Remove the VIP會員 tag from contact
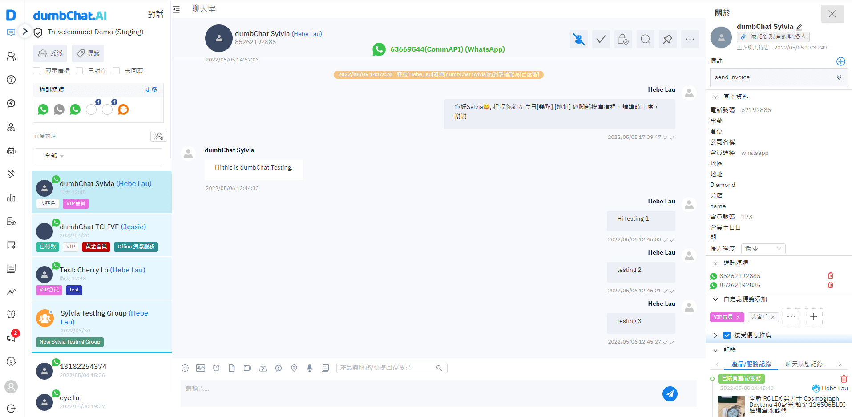Screen dimensions: 852x417 pos(738,317)
